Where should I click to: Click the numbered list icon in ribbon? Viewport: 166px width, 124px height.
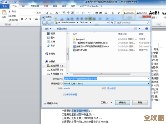(84, 13)
